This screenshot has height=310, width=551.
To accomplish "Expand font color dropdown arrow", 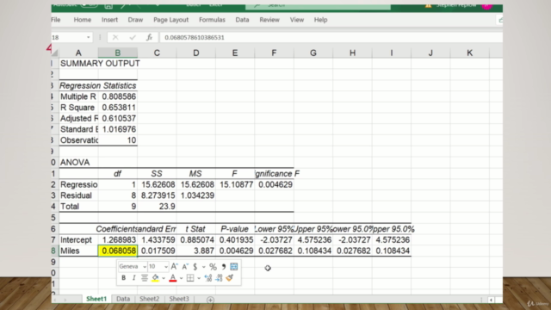I will [181, 278].
